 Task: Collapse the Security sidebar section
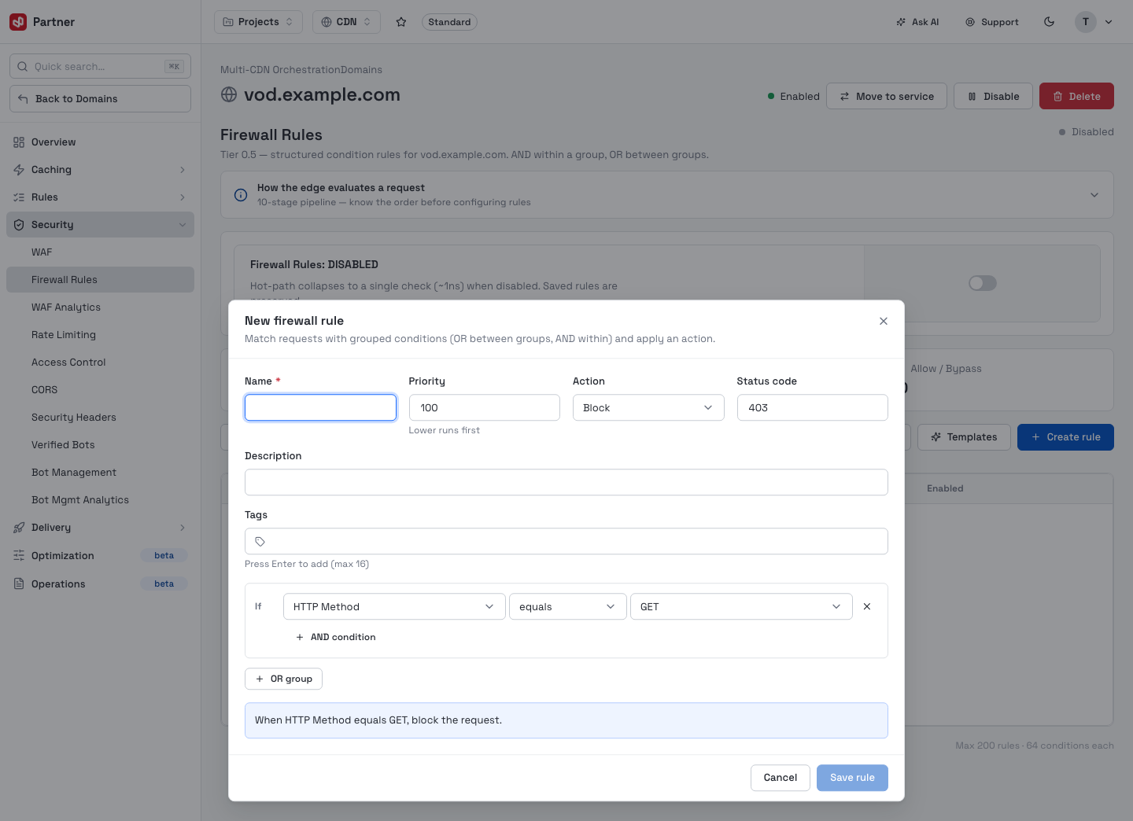point(100,225)
